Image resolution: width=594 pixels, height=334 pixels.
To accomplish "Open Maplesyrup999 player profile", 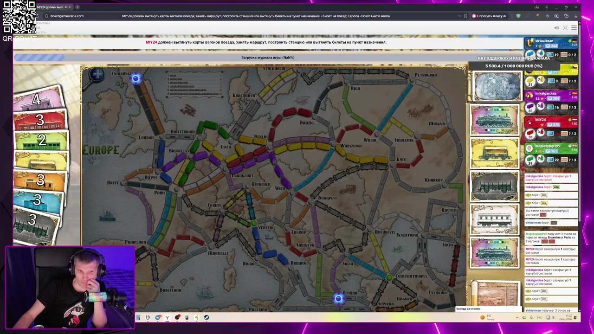I will (x=548, y=146).
